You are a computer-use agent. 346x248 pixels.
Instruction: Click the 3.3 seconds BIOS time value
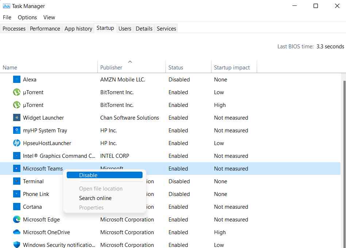[x=330, y=47]
